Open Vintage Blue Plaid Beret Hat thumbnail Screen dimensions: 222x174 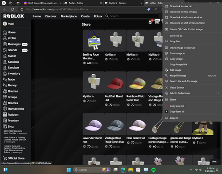click(115, 124)
